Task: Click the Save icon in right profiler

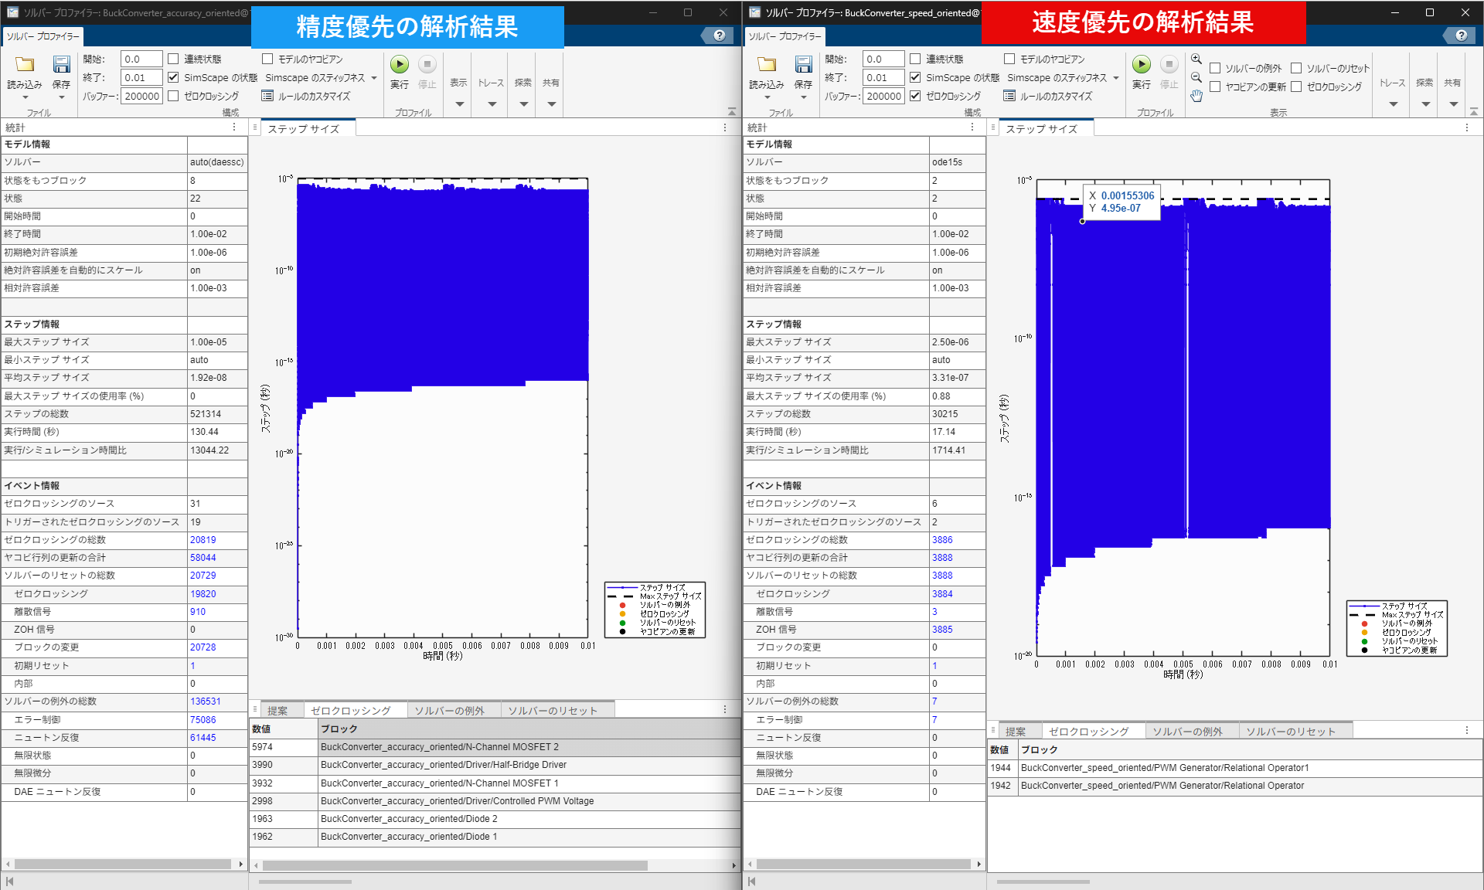Action: tap(803, 65)
